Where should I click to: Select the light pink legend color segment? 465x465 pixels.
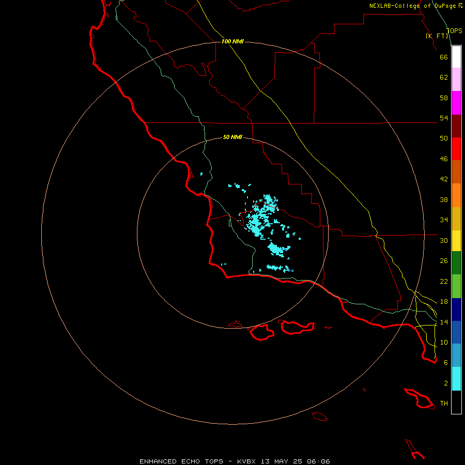point(456,80)
